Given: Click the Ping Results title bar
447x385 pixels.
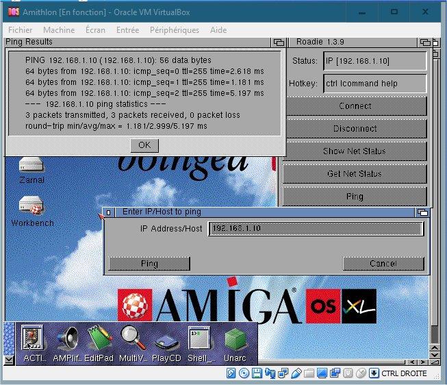Looking at the screenshot, I should pos(138,42).
